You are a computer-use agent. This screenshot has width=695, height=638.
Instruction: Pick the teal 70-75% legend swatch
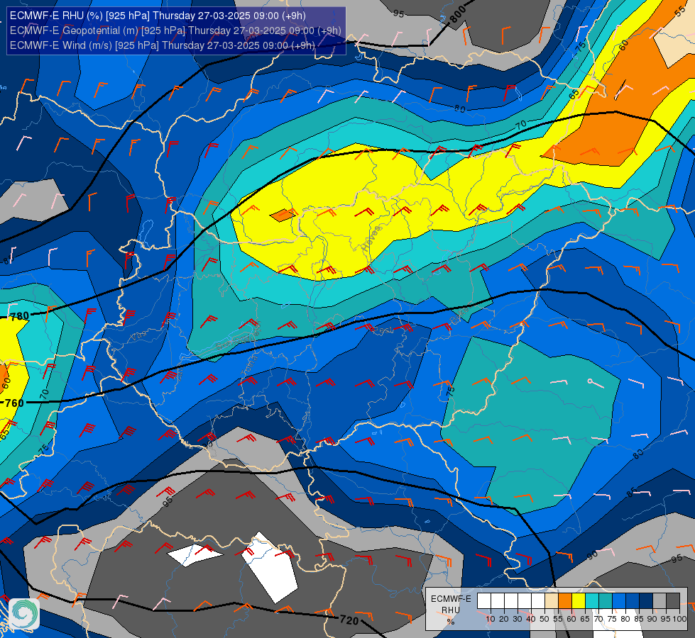point(606,601)
